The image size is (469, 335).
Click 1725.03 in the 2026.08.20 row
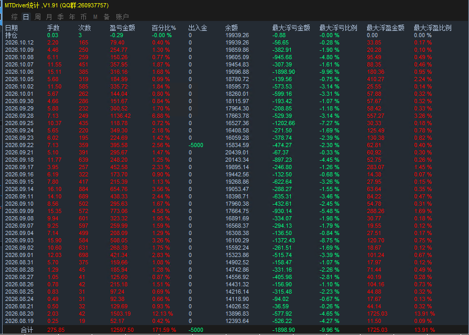click(377, 314)
